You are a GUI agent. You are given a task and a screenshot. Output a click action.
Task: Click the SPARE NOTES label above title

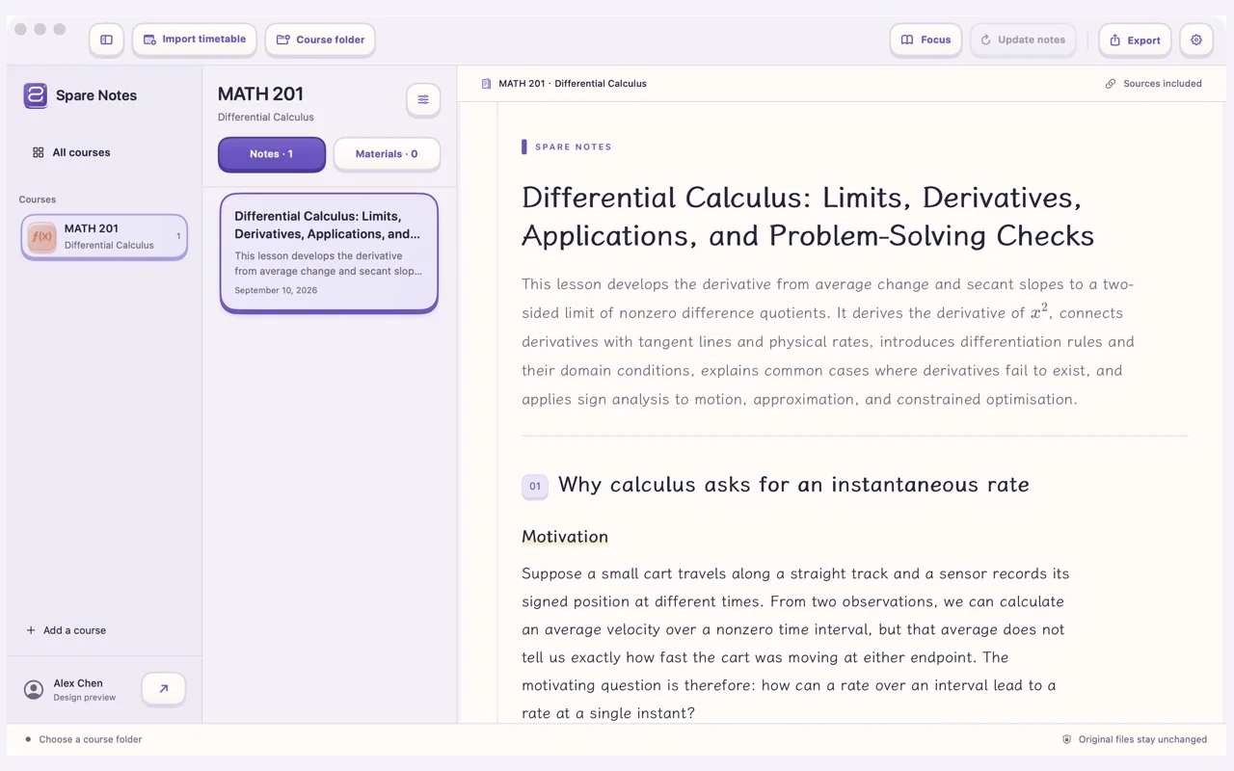point(574,147)
